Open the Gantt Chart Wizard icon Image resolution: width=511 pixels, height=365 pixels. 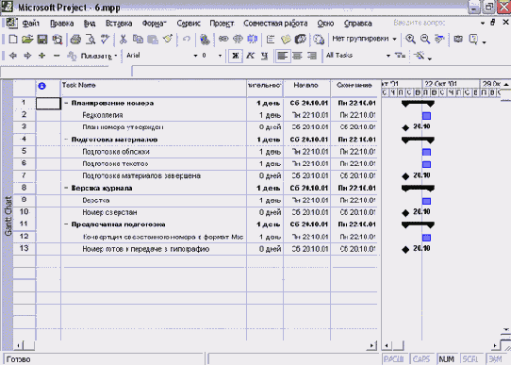point(420,56)
